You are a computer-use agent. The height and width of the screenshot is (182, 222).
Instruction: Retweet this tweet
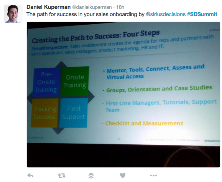pos(62,175)
